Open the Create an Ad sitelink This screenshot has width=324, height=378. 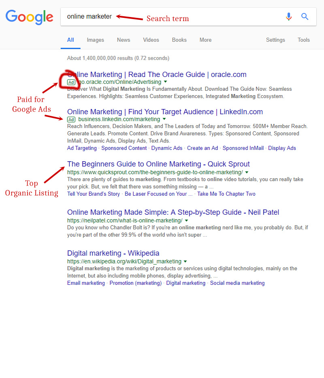(x=202, y=148)
